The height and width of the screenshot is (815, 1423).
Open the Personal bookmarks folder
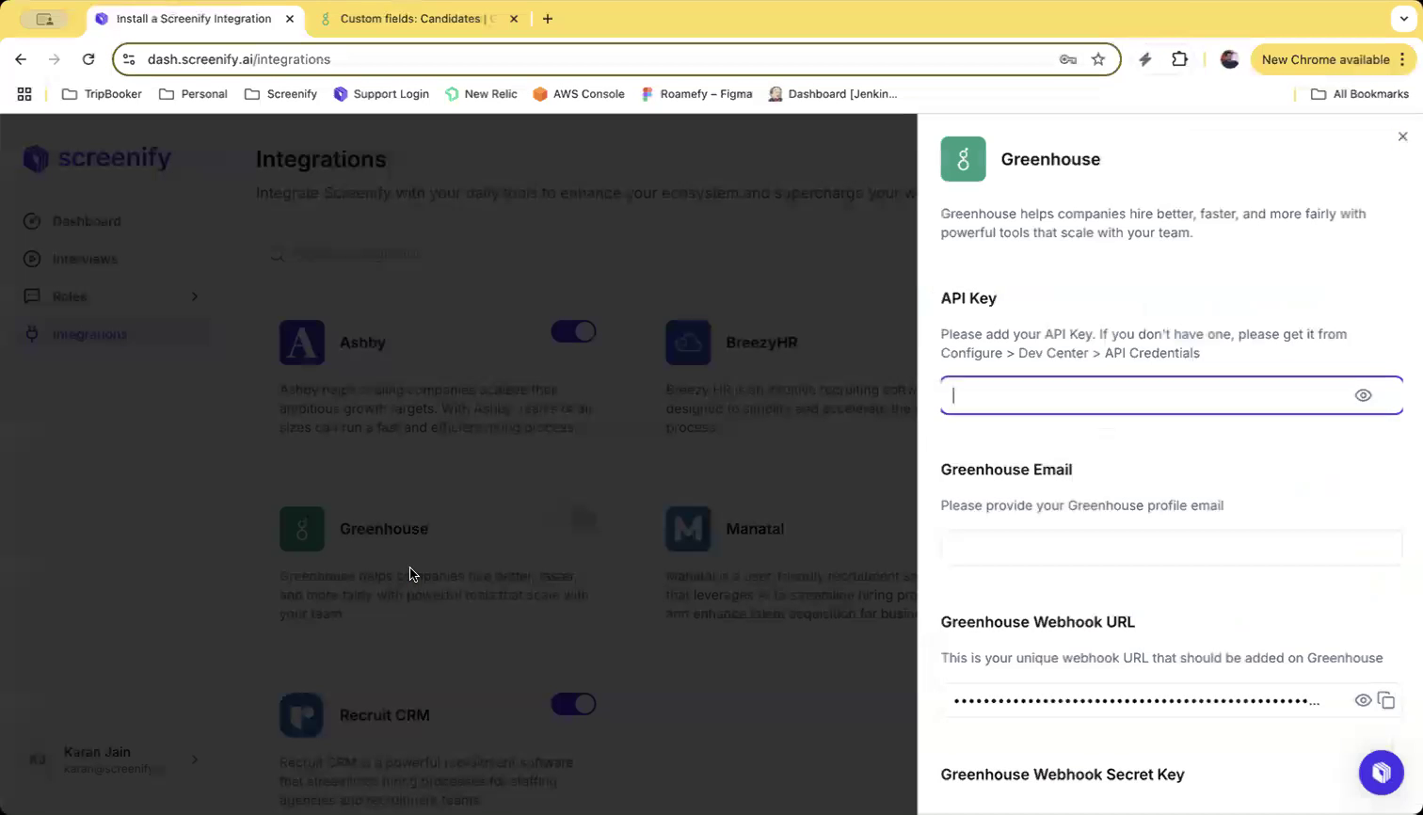coord(193,94)
